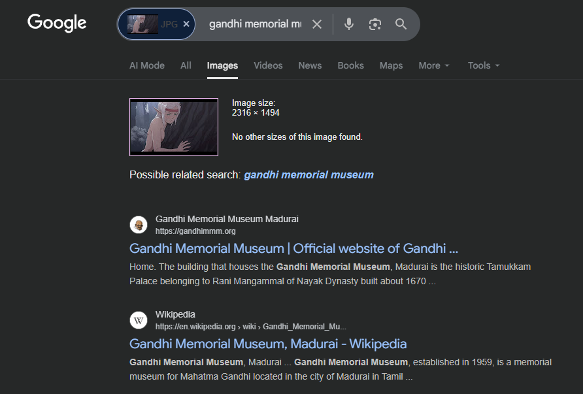The width and height of the screenshot is (583, 394).
Task: Select the Images tab
Action: point(222,65)
